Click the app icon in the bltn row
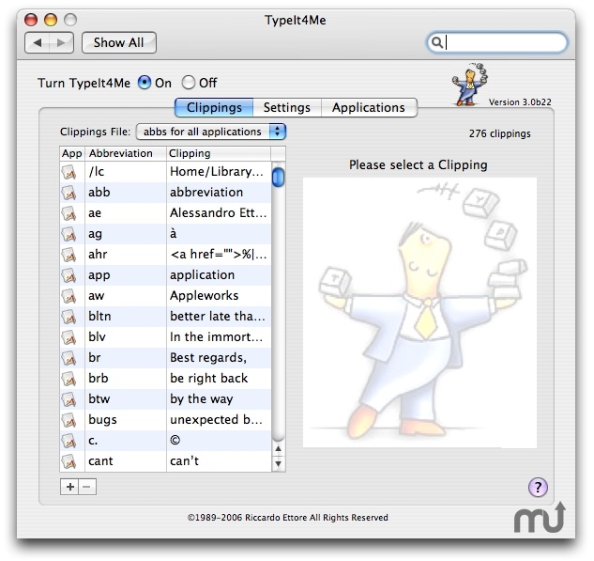 pos(69,317)
